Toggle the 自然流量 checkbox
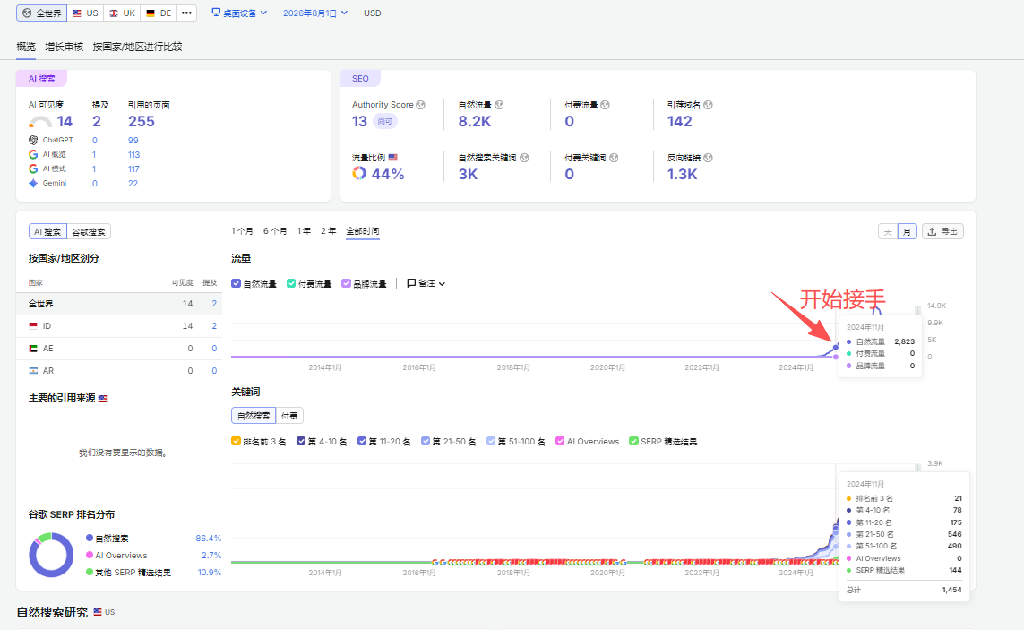This screenshot has width=1024, height=630. (237, 283)
